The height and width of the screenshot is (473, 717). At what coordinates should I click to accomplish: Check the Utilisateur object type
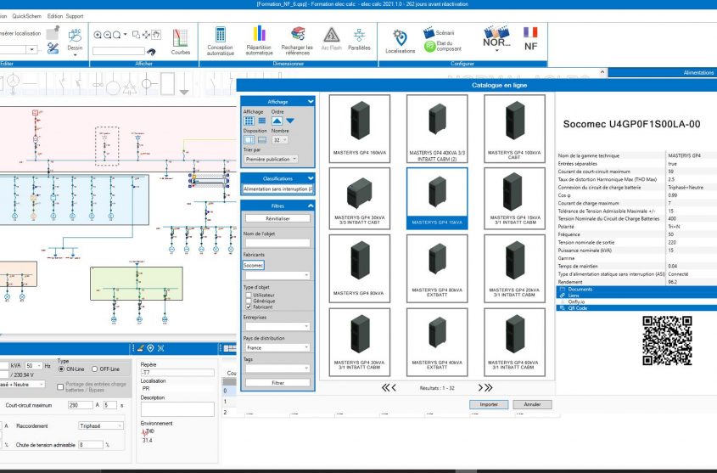[x=249, y=295]
